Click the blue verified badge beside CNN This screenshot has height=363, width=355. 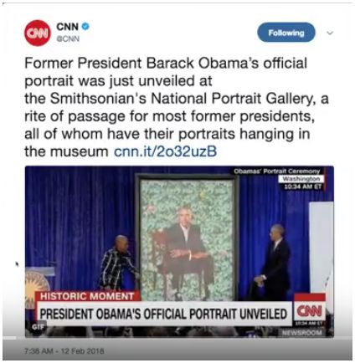click(85, 27)
